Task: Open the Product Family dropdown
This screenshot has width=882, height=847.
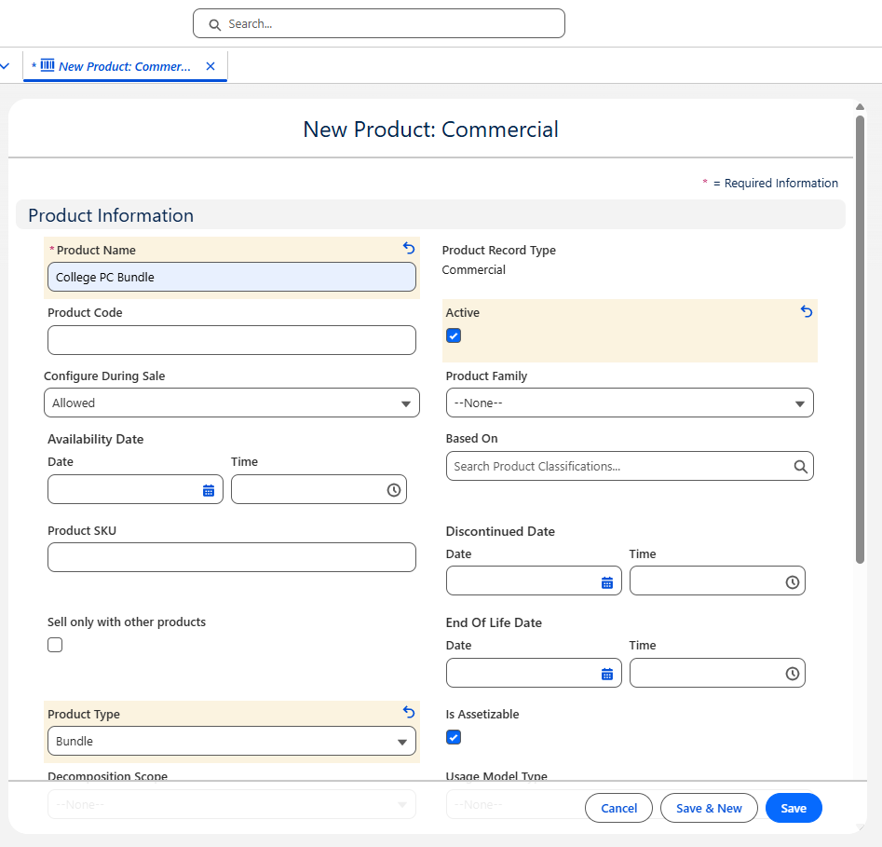Action: pyautogui.click(x=629, y=403)
